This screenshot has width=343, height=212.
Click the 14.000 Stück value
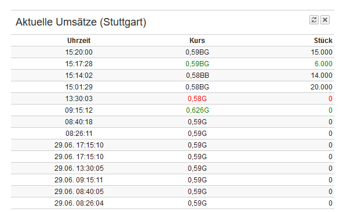322,76
